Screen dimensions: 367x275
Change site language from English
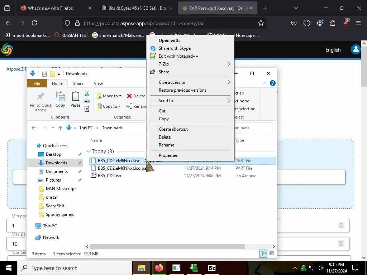333,50
